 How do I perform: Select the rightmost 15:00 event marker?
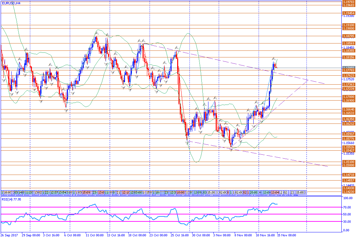(x=300, y=192)
